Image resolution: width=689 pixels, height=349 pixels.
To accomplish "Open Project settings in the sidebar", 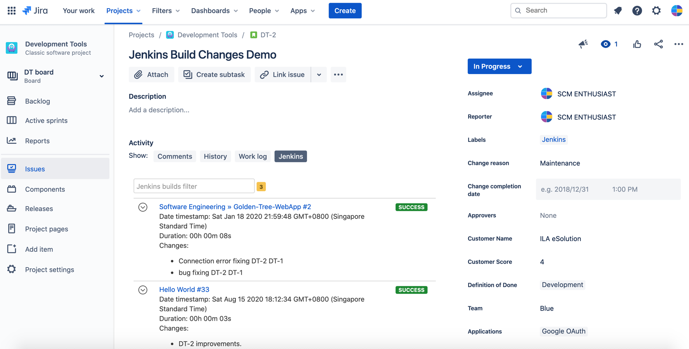I will [x=49, y=270].
